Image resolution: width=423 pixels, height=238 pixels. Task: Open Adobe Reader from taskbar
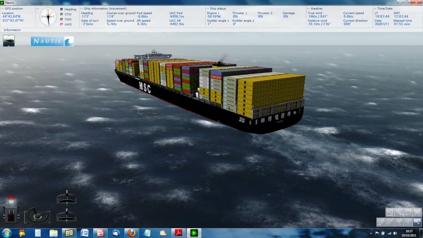coord(178,233)
